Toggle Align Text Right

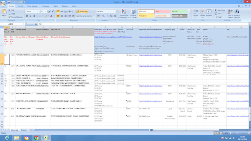pos(65,16)
